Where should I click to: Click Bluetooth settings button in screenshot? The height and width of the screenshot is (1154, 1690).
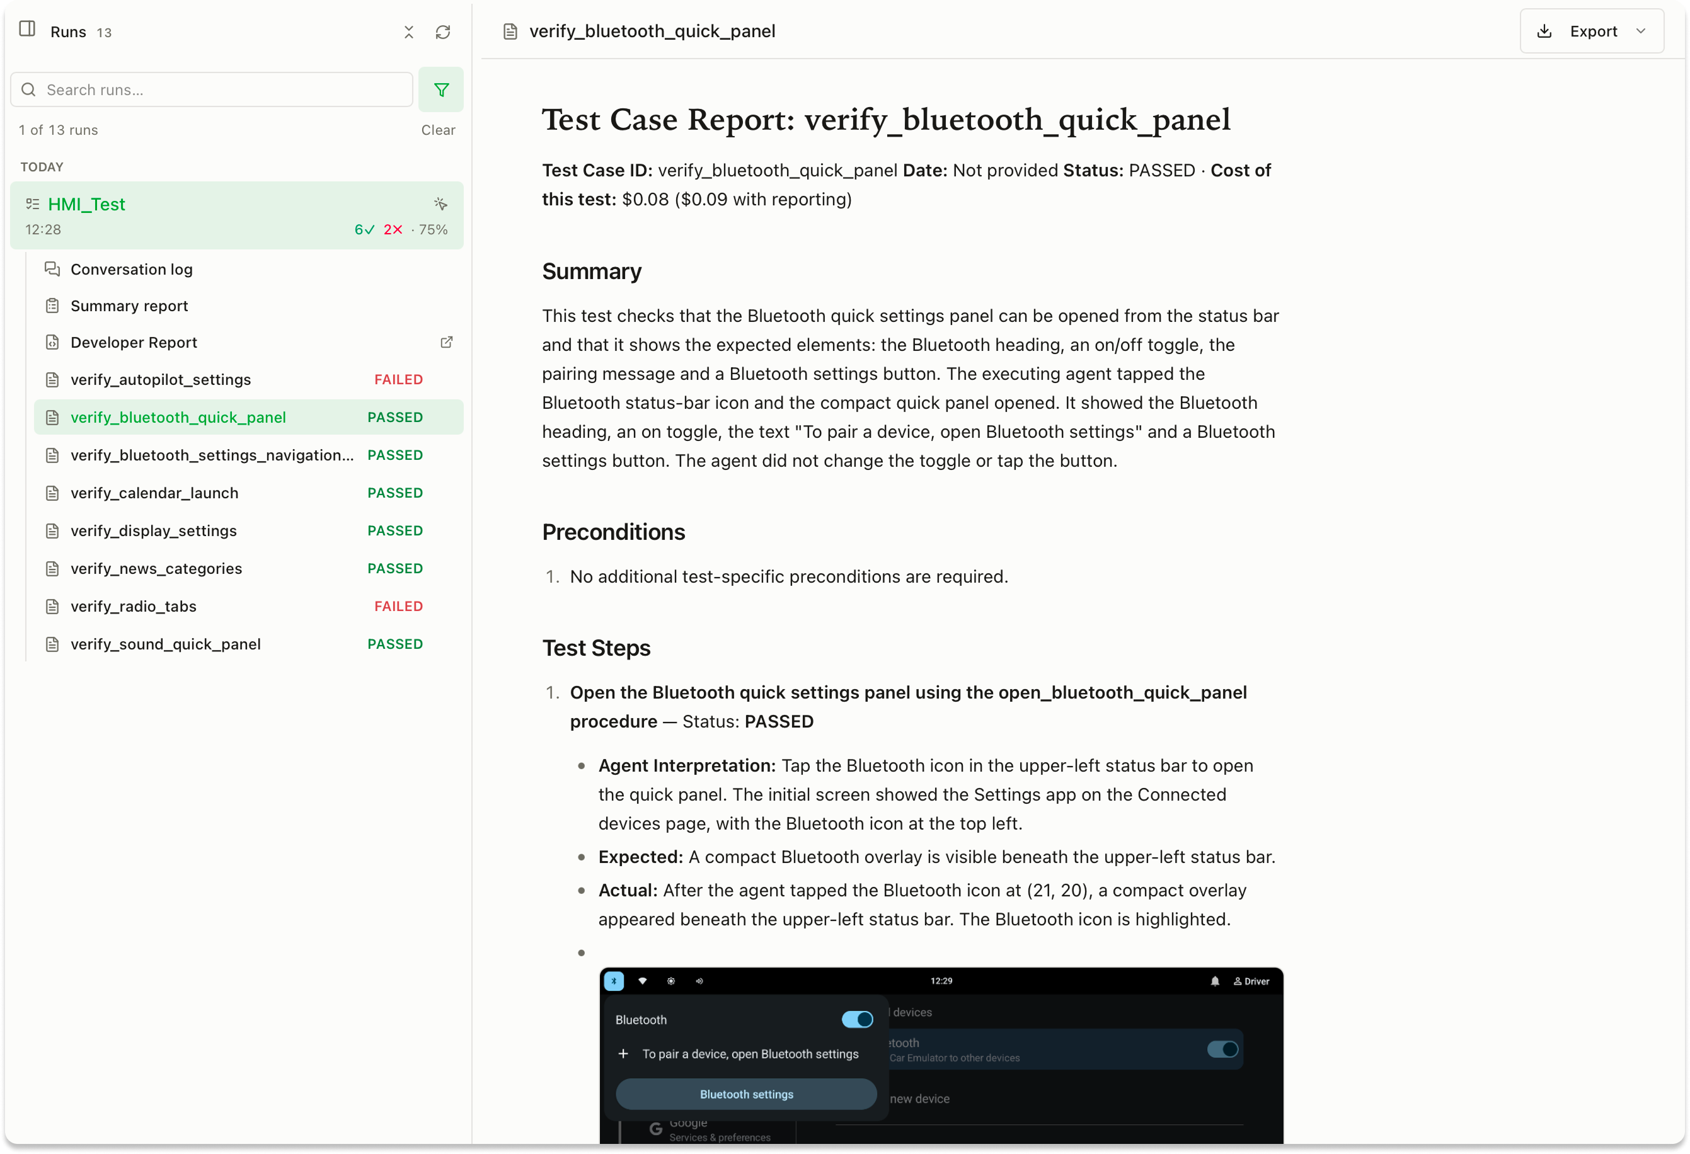(x=746, y=1094)
